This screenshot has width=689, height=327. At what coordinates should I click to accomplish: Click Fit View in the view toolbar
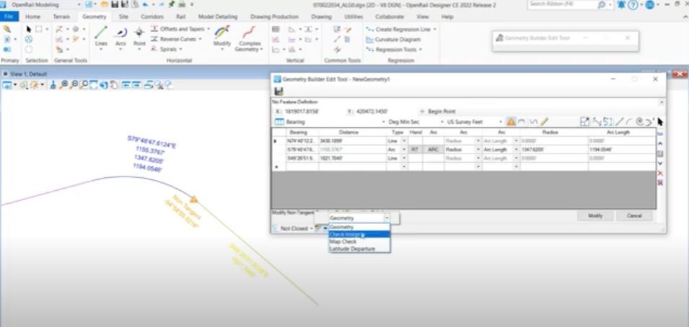pyautogui.click(x=94, y=85)
